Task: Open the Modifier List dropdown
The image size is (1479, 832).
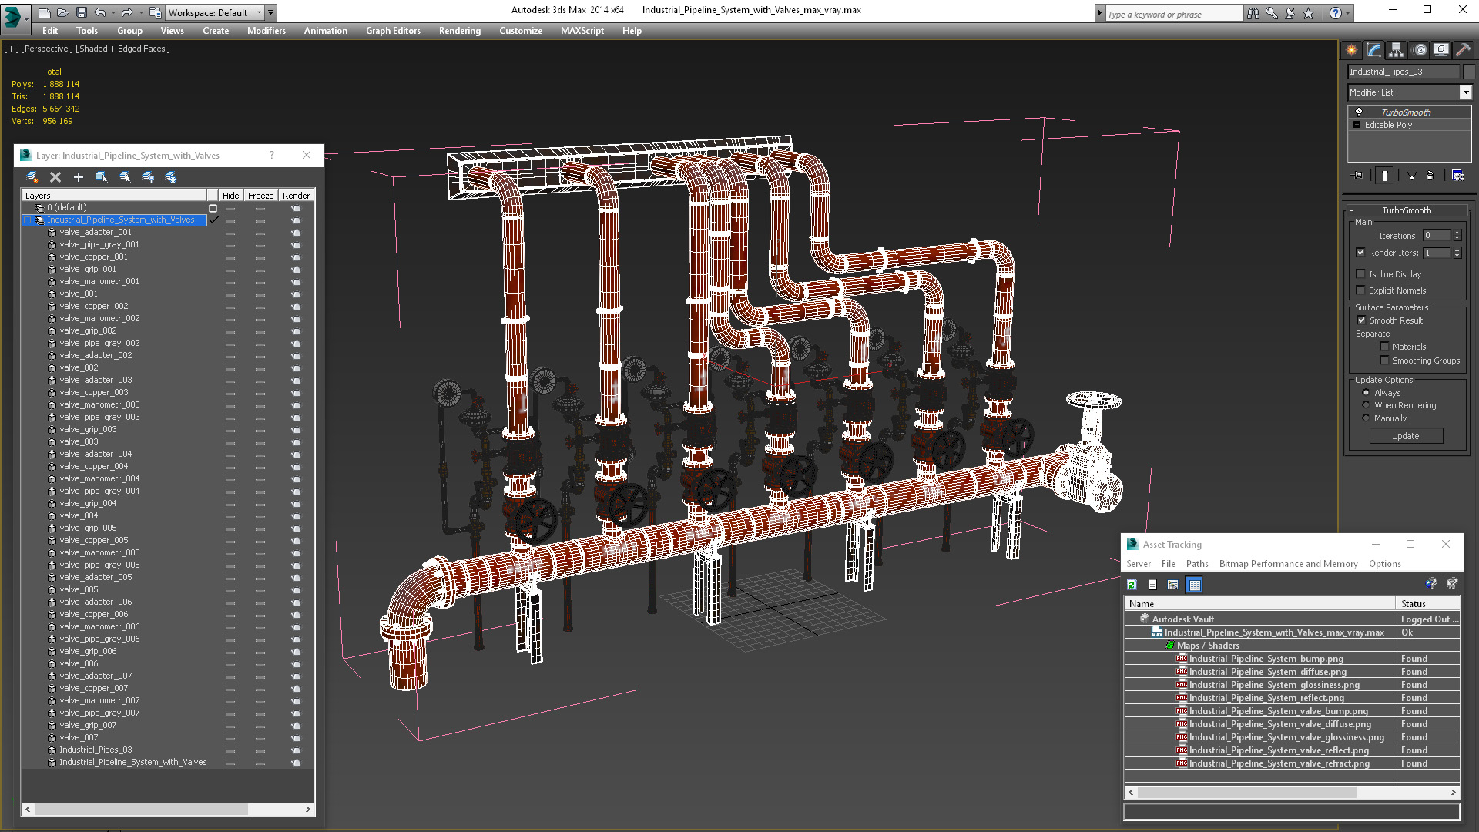Action: pos(1466,92)
